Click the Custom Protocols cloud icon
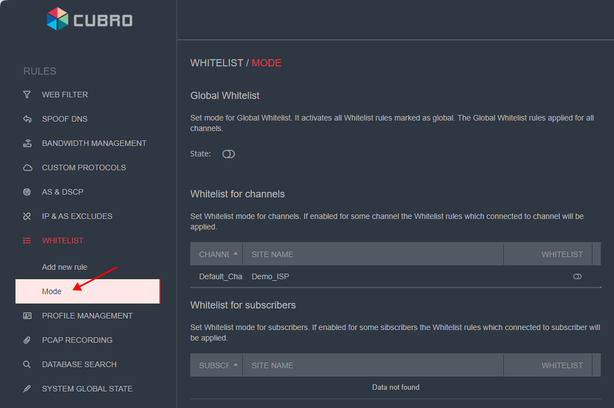614x408 pixels. 27,168
